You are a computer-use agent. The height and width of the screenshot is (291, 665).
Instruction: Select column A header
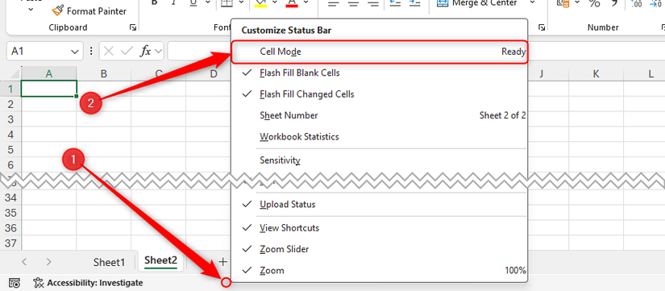click(x=49, y=74)
